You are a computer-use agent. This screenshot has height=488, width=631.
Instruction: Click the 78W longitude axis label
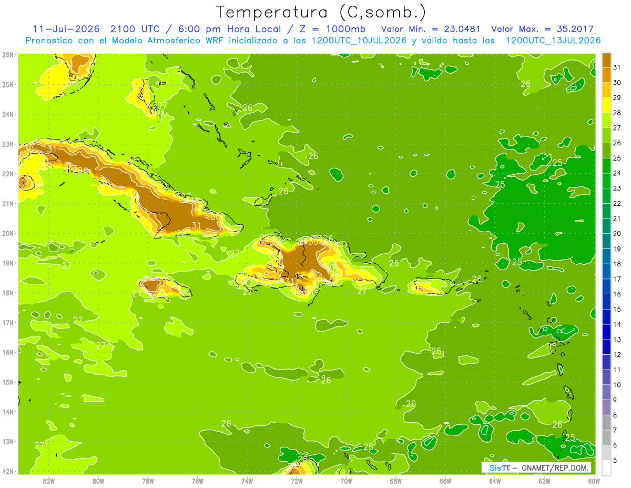click(x=148, y=481)
